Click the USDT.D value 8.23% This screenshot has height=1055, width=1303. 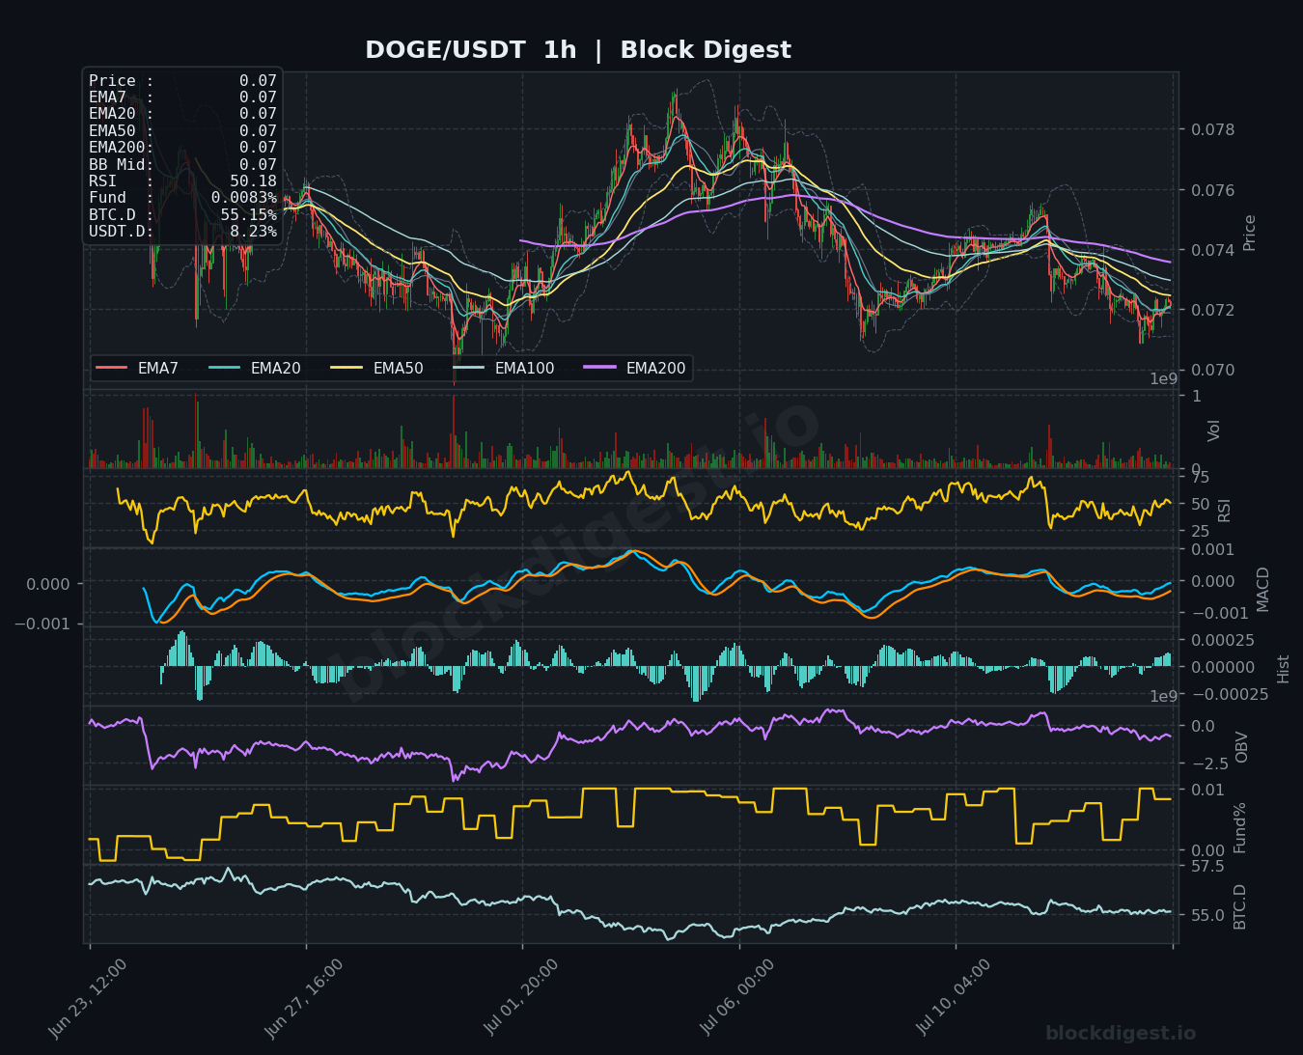coord(253,232)
